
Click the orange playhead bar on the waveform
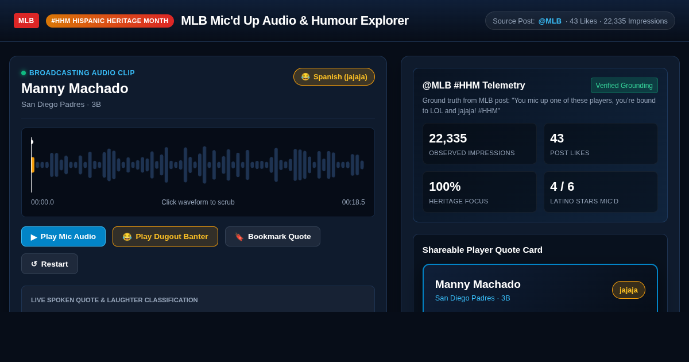(33, 165)
